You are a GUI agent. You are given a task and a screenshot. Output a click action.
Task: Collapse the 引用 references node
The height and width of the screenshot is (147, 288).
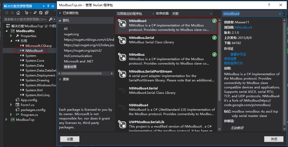pos(11,41)
